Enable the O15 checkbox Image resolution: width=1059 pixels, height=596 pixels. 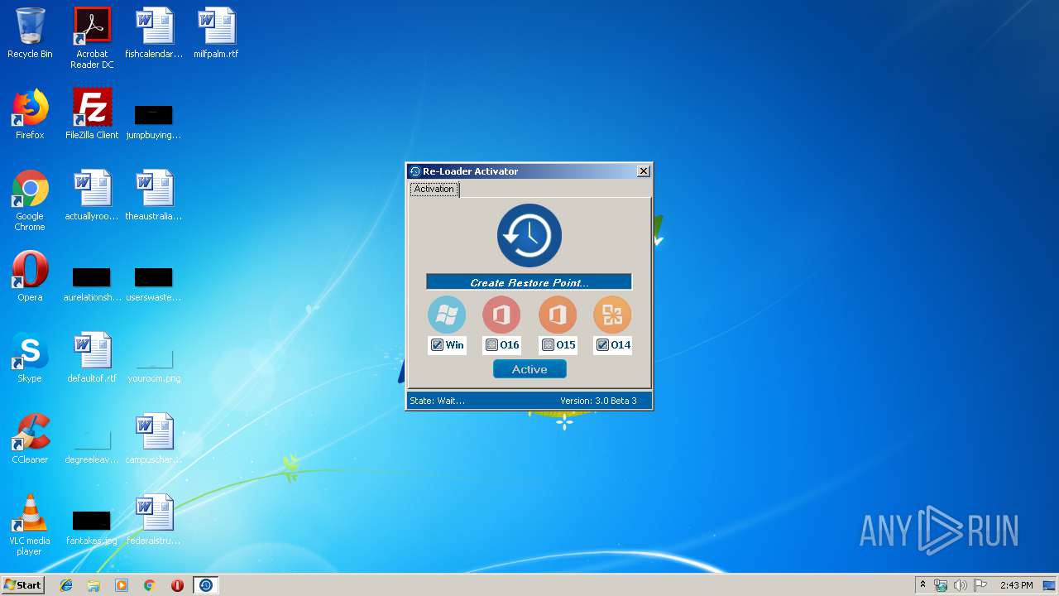[x=548, y=345]
